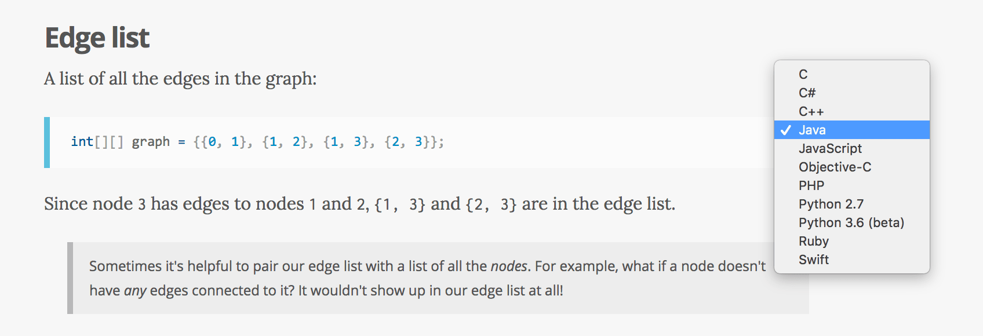Select the checked Java option
This screenshot has width=983, height=336.
click(x=851, y=130)
